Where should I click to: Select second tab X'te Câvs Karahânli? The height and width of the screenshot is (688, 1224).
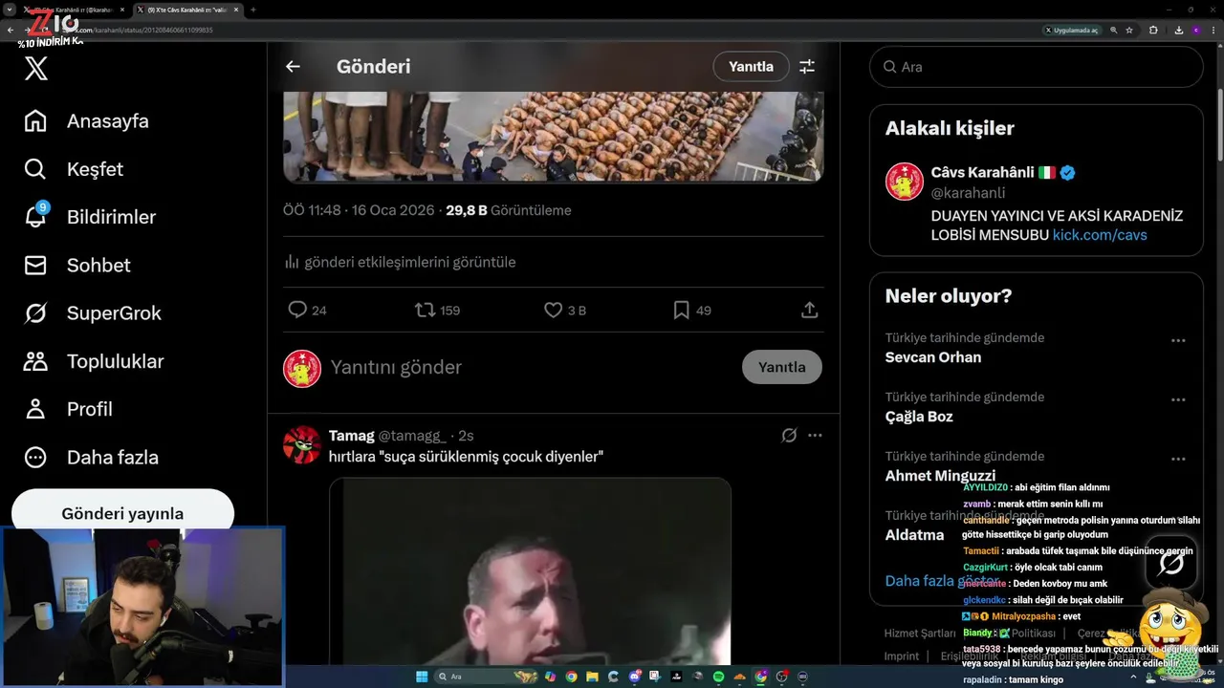pyautogui.click(x=187, y=10)
